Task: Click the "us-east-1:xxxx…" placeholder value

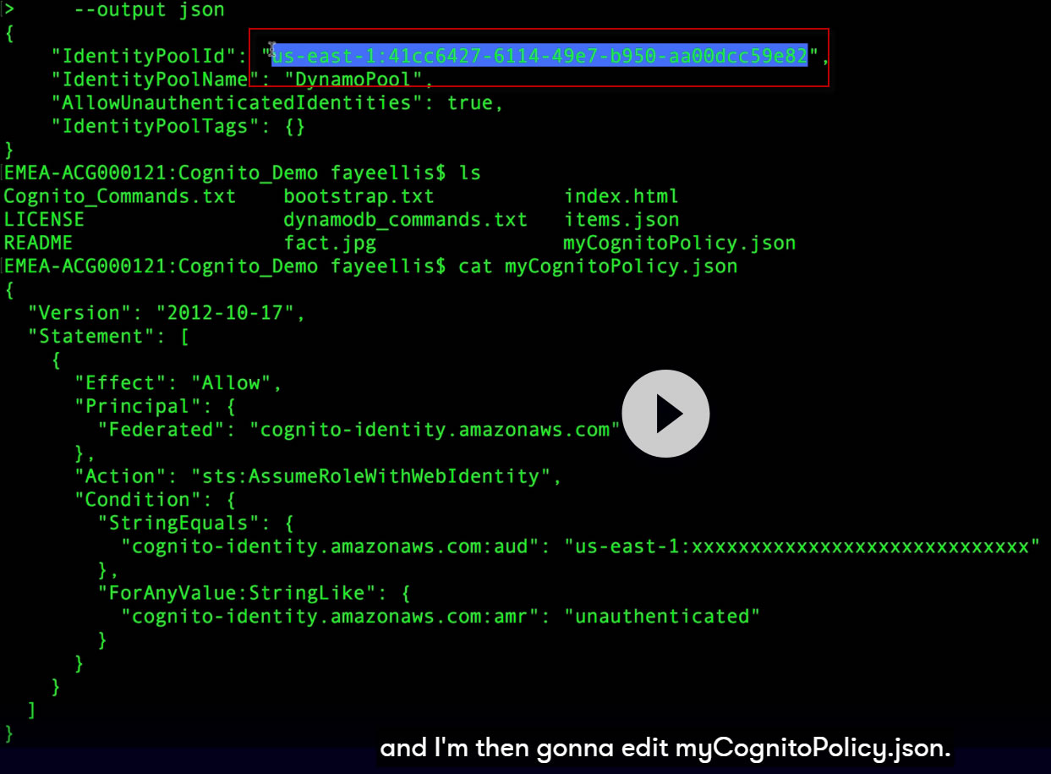Action: click(802, 546)
